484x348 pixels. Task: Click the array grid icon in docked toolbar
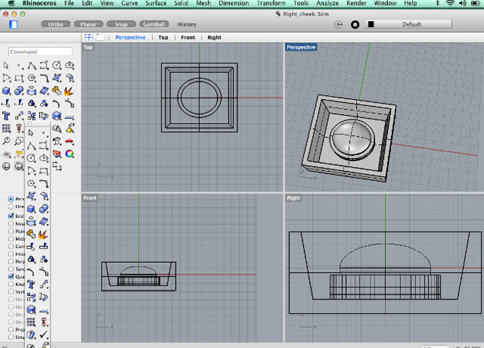pyautogui.click(x=6, y=128)
